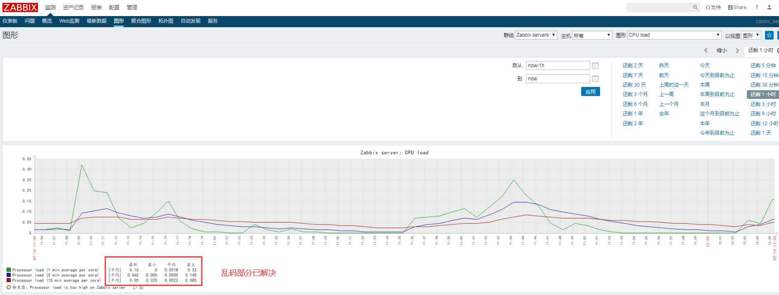Switch to 最新数据 submenu
This screenshot has height=295, width=779.
pyautogui.click(x=96, y=21)
